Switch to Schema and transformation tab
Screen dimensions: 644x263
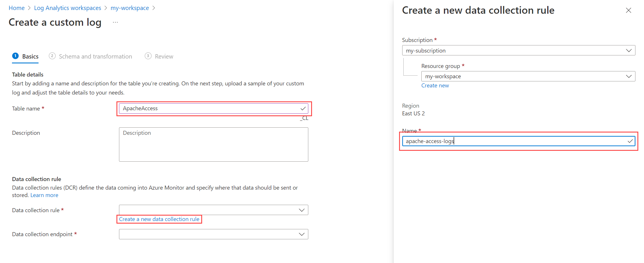coord(95,57)
